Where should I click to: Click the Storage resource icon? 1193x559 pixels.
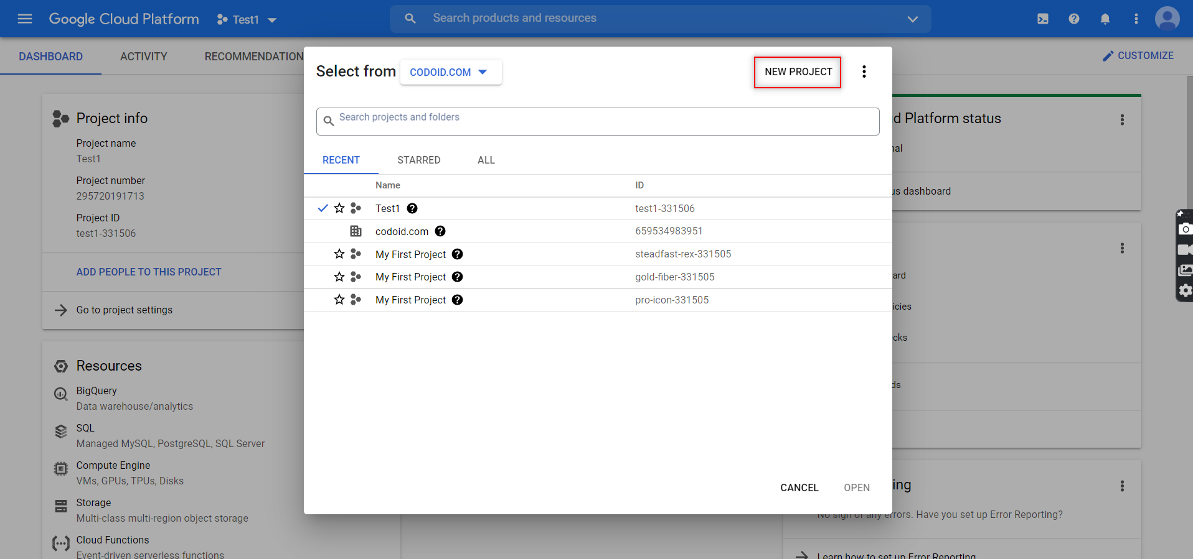pyautogui.click(x=61, y=506)
